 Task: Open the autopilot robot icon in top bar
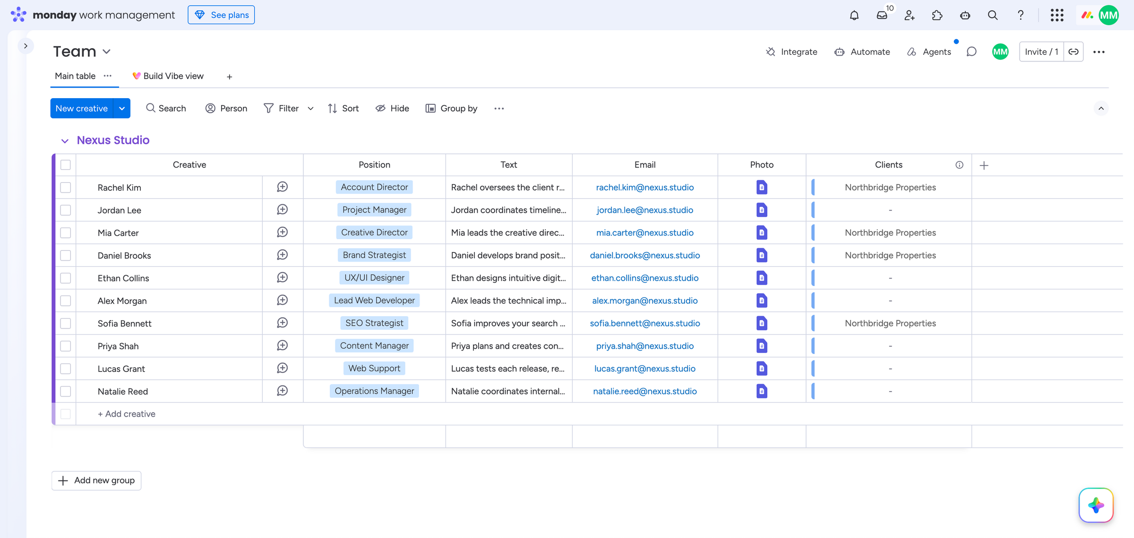[x=965, y=15]
